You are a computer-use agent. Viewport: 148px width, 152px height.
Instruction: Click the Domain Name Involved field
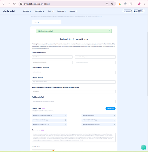tap(74, 72)
